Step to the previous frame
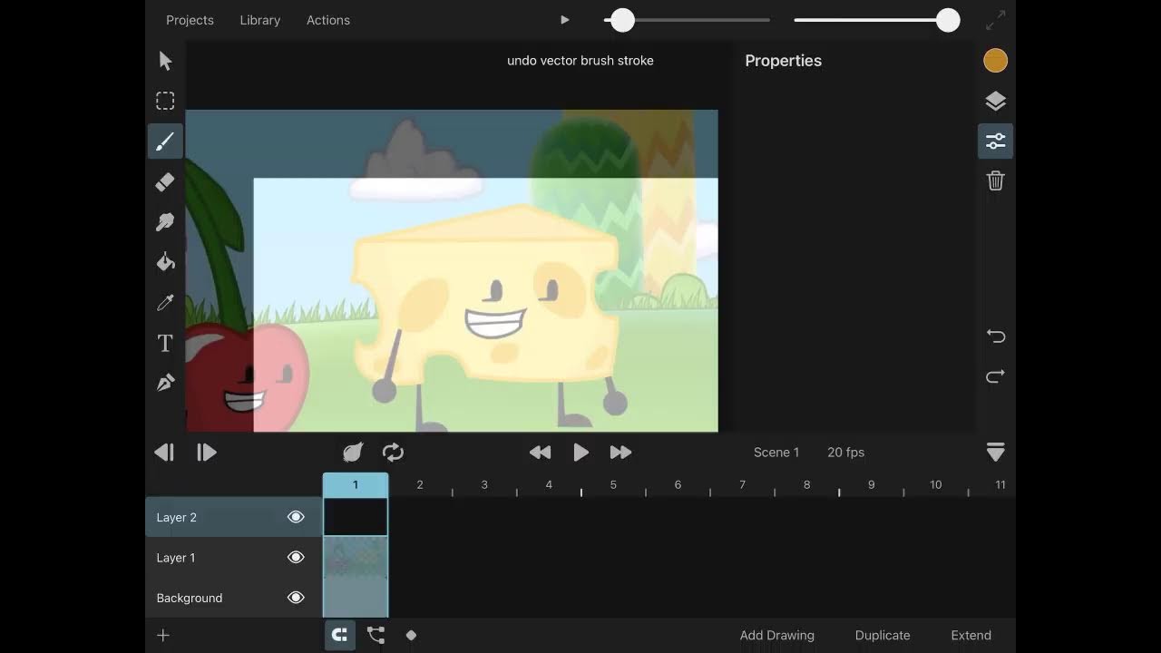Viewport: 1161px width, 653px height. click(x=164, y=452)
